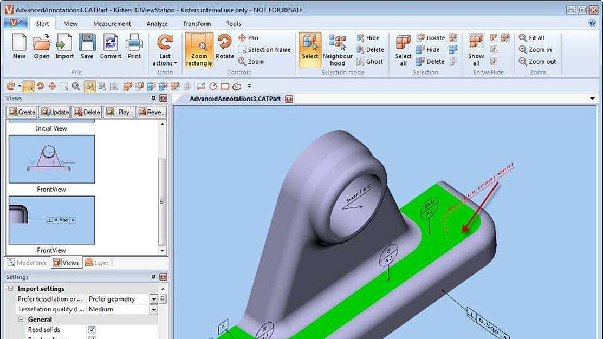Select the Rotate tool in the ribbon

[x=225, y=47]
